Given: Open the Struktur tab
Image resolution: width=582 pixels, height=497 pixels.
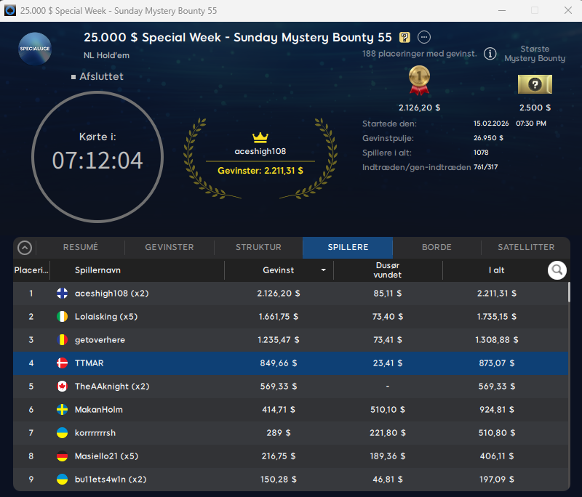Looking at the screenshot, I should pyautogui.click(x=258, y=248).
